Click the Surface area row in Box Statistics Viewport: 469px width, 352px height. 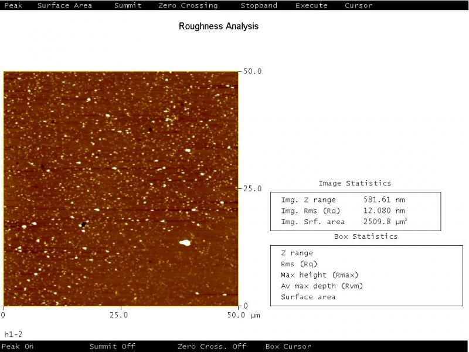(308, 297)
